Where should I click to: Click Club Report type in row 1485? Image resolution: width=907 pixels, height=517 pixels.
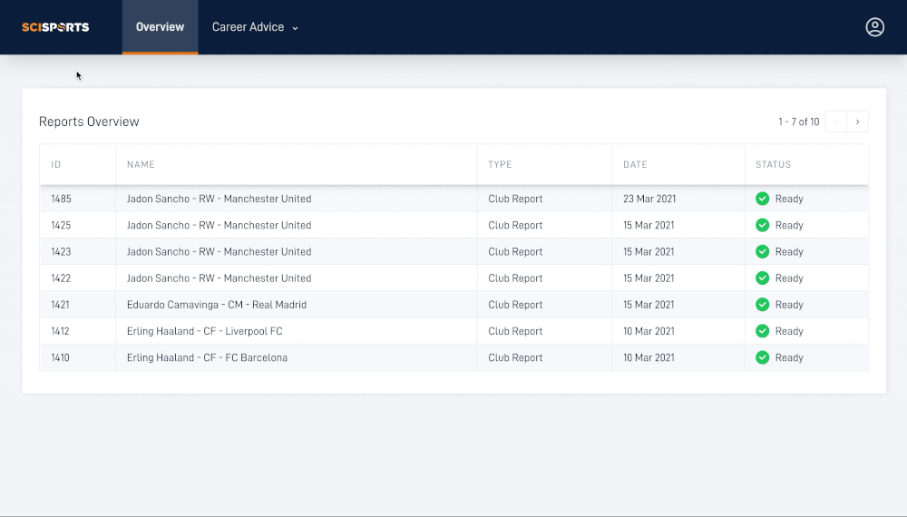(515, 199)
